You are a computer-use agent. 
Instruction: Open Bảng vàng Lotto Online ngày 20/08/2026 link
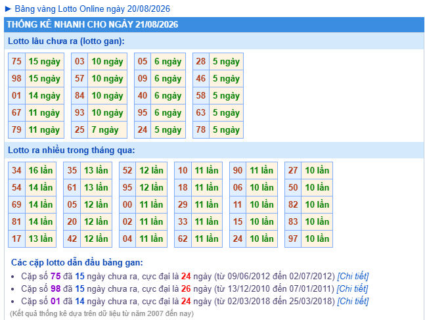92,9
